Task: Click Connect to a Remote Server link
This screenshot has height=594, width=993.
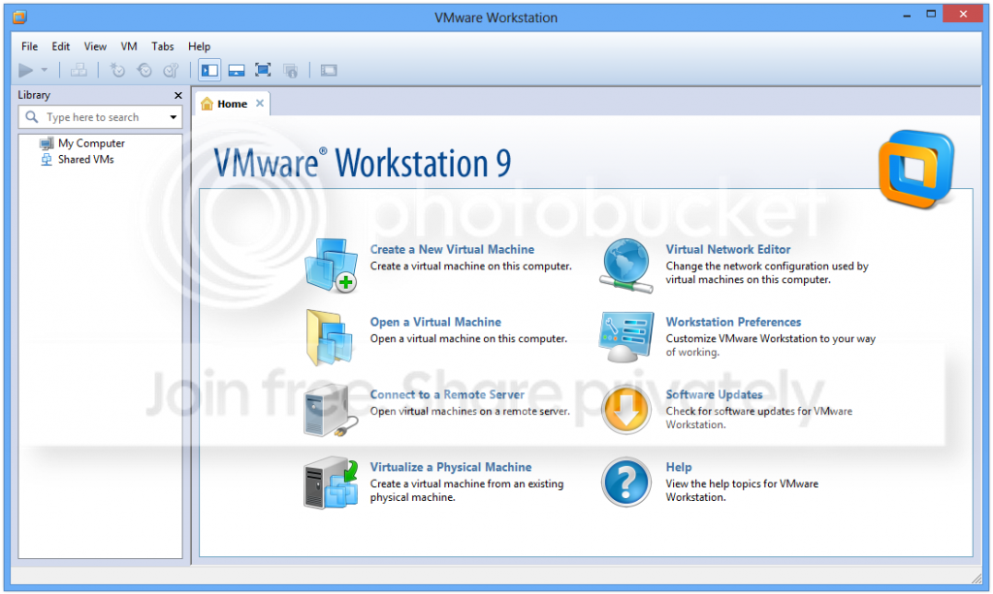Action: 447,394
